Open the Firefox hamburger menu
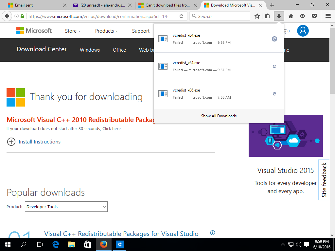Screen dimensions: 335x251 328,16
